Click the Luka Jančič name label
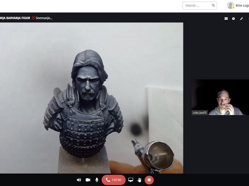 click(200, 112)
